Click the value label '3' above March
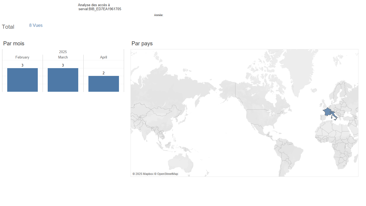The image size is (366, 206). [63, 65]
